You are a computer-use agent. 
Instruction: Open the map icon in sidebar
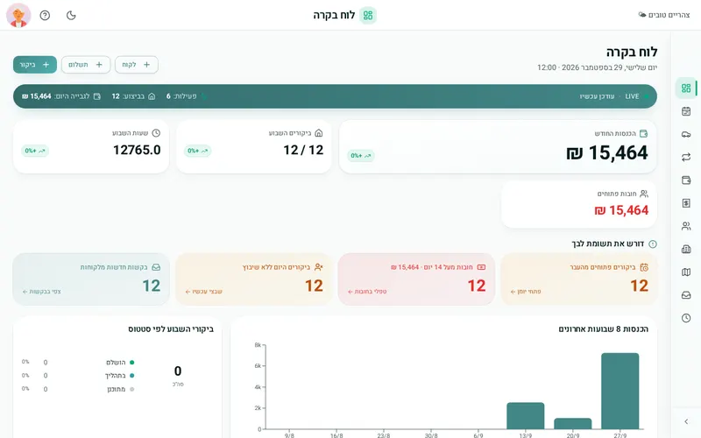pos(686,272)
